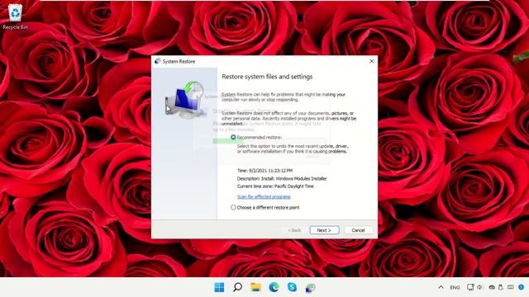Open Microsoft Edge from the taskbar
Screen dimensions: 529x297
pyautogui.click(x=274, y=287)
